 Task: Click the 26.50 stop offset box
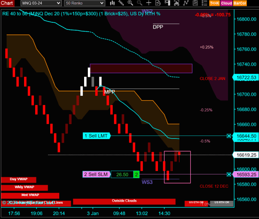coord(122,174)
